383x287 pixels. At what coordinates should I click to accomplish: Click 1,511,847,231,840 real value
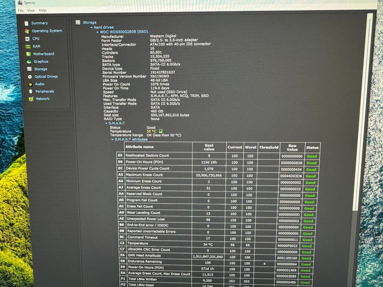pyautogui.click(x=208, y=256)
